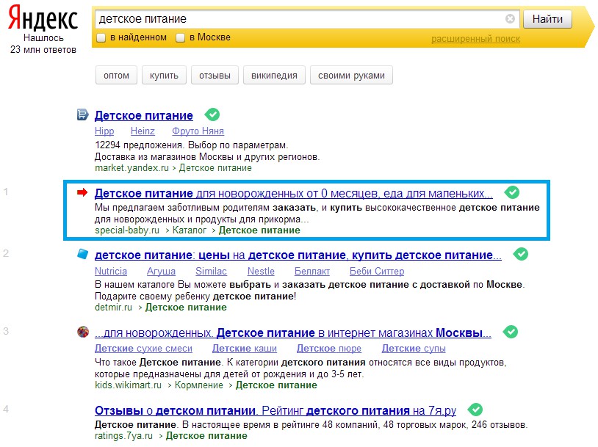The height and width of the screenshot is (447, 598).
Task: Open the Беби Ситтер sitelink
Action: 377,272
